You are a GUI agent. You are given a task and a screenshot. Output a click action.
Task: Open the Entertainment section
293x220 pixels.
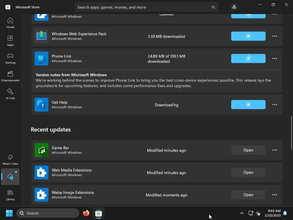10,76
